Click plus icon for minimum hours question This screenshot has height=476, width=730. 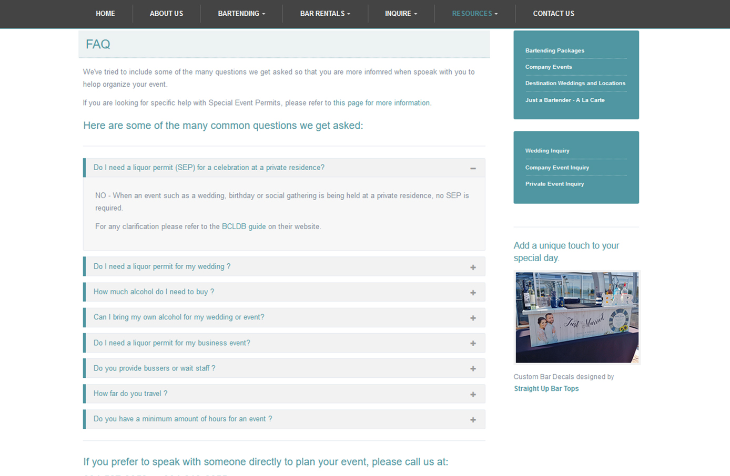(473, 420)
